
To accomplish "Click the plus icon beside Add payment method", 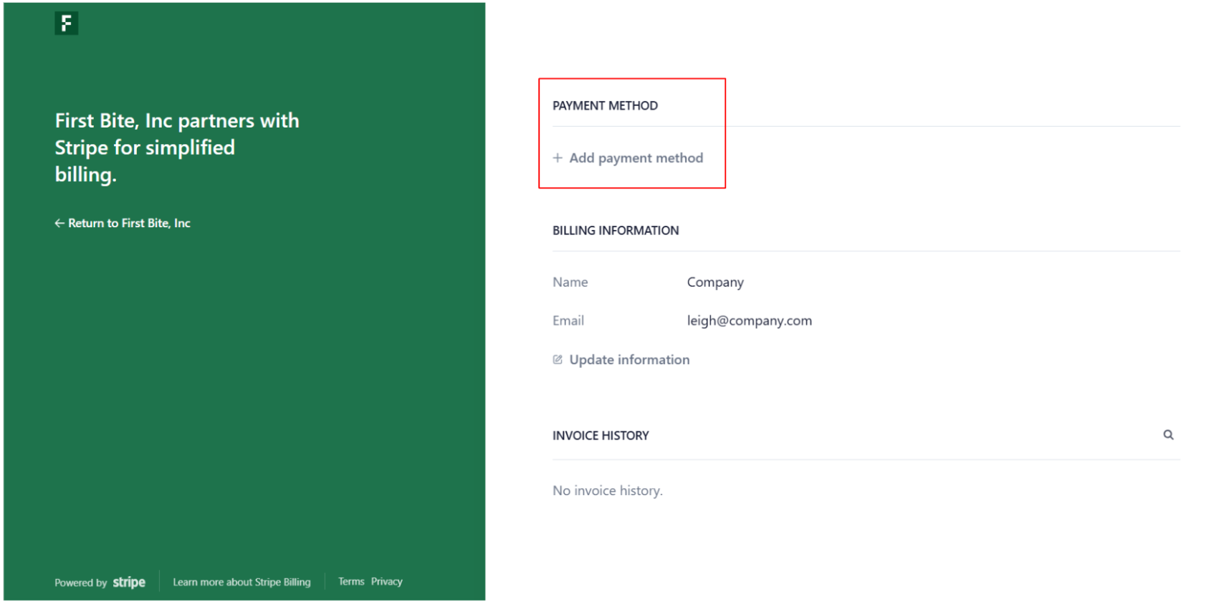I will pos(558,158).
